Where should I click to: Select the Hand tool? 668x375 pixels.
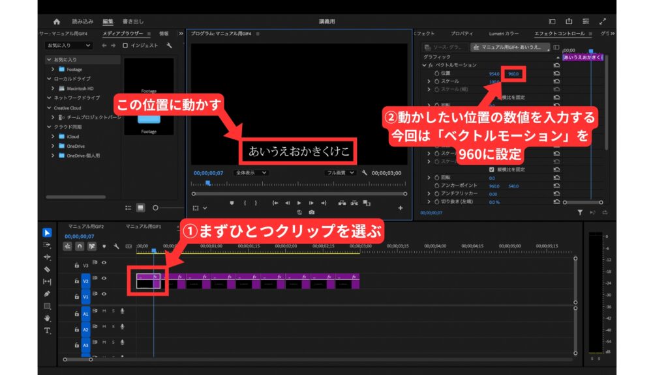(x=47, y=318)
